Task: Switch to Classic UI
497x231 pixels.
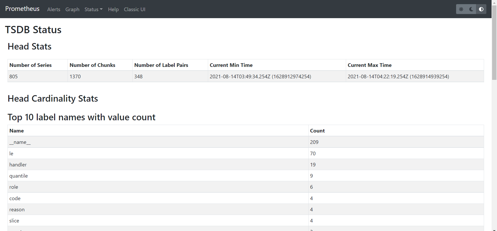Action: pyautogui.click(x=135, y=9)
